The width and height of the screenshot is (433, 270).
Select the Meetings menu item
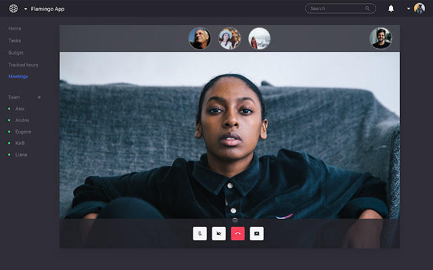(18, 76)
